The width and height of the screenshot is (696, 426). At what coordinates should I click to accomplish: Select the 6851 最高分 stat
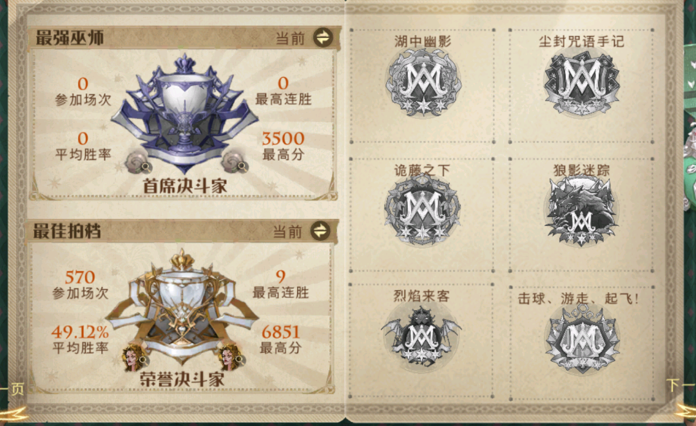(280, 339)
